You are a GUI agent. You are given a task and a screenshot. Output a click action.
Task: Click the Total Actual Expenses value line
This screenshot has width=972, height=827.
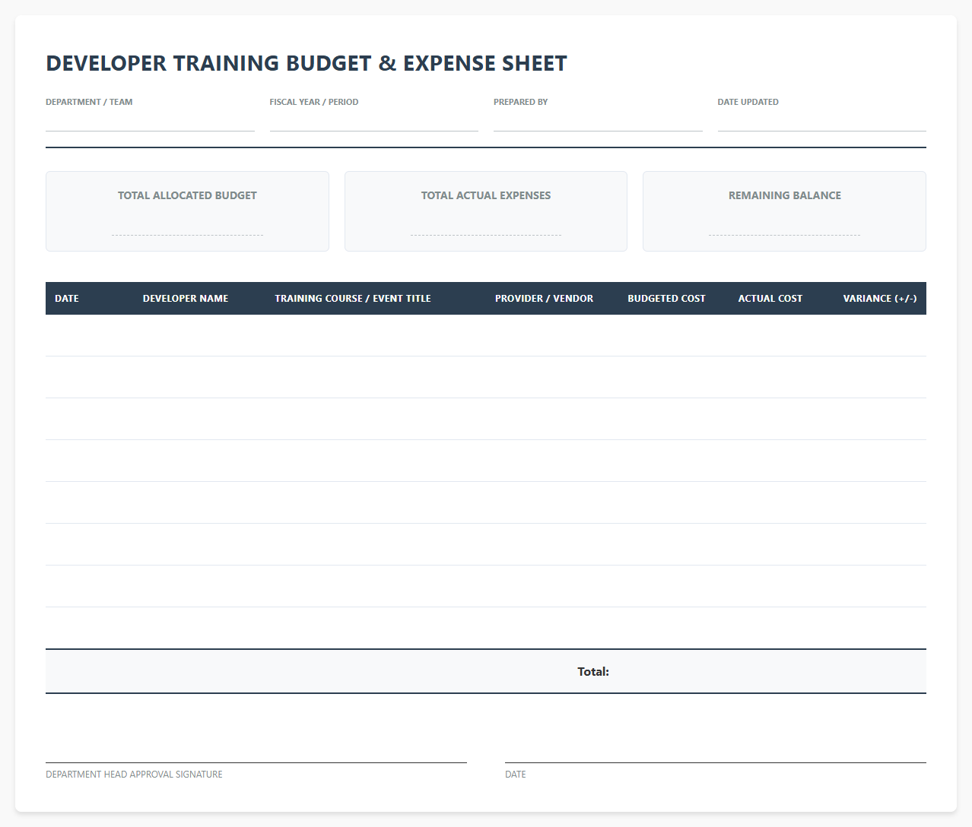coord(486,225)
